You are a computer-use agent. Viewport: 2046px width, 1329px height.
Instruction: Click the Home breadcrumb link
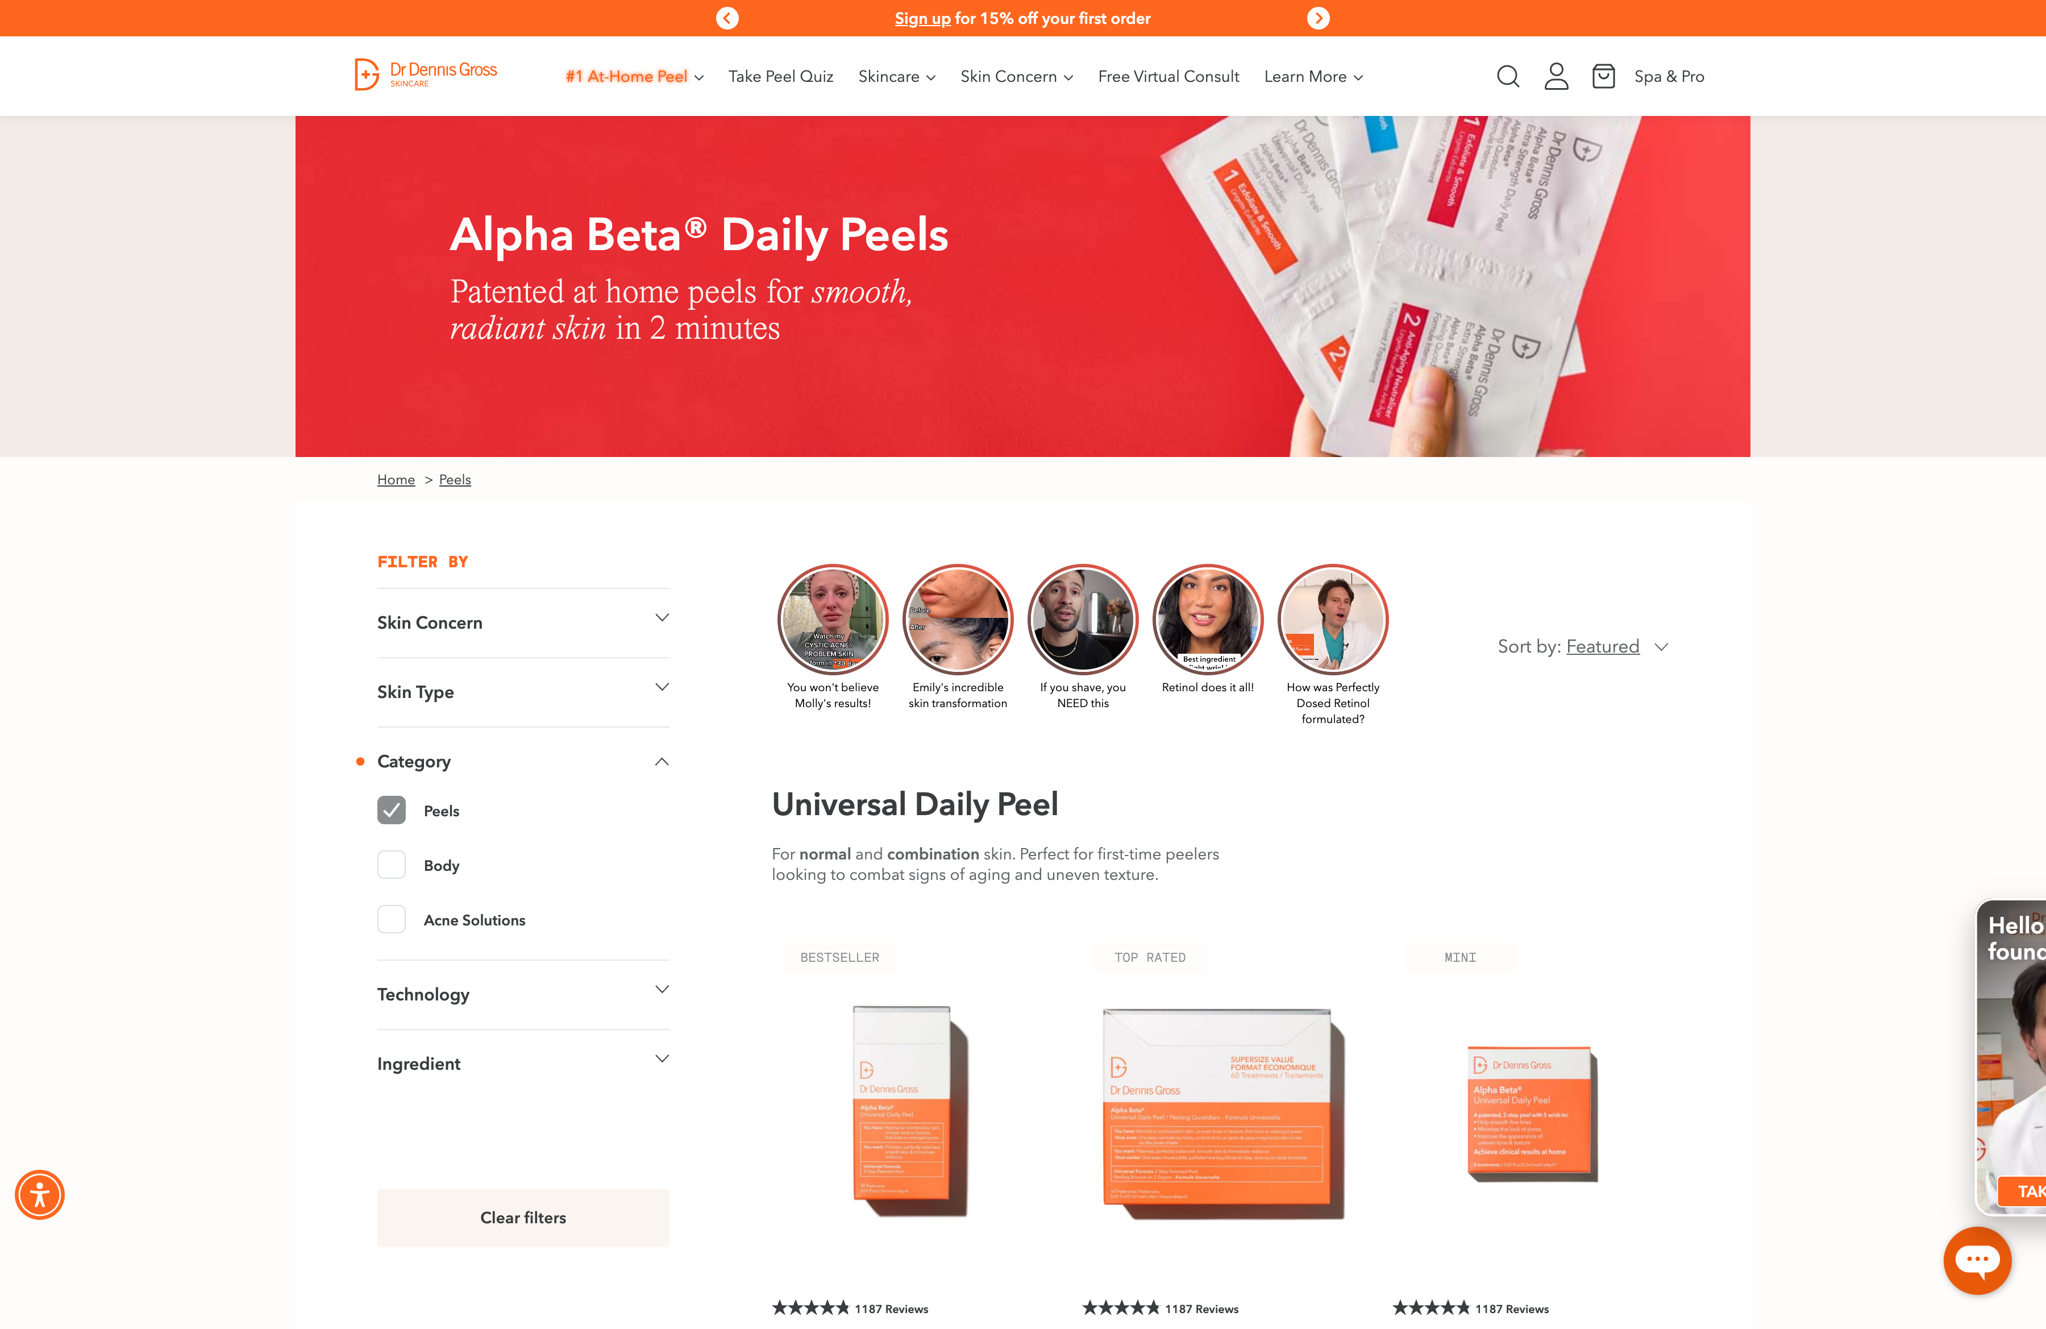coord(396,480)
